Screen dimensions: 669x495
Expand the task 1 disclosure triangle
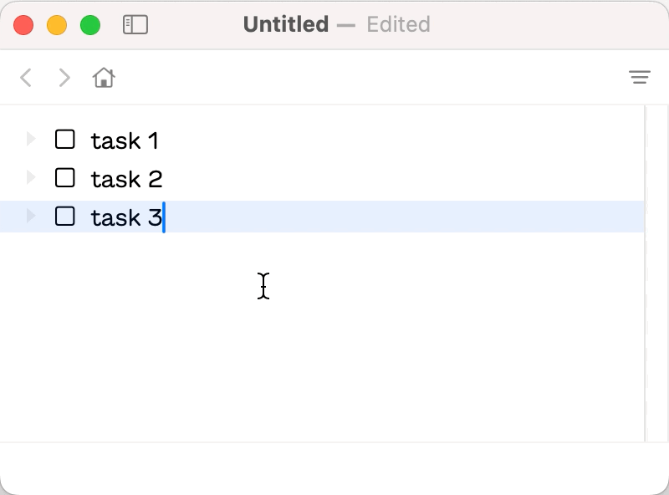(x=31, y=139)
